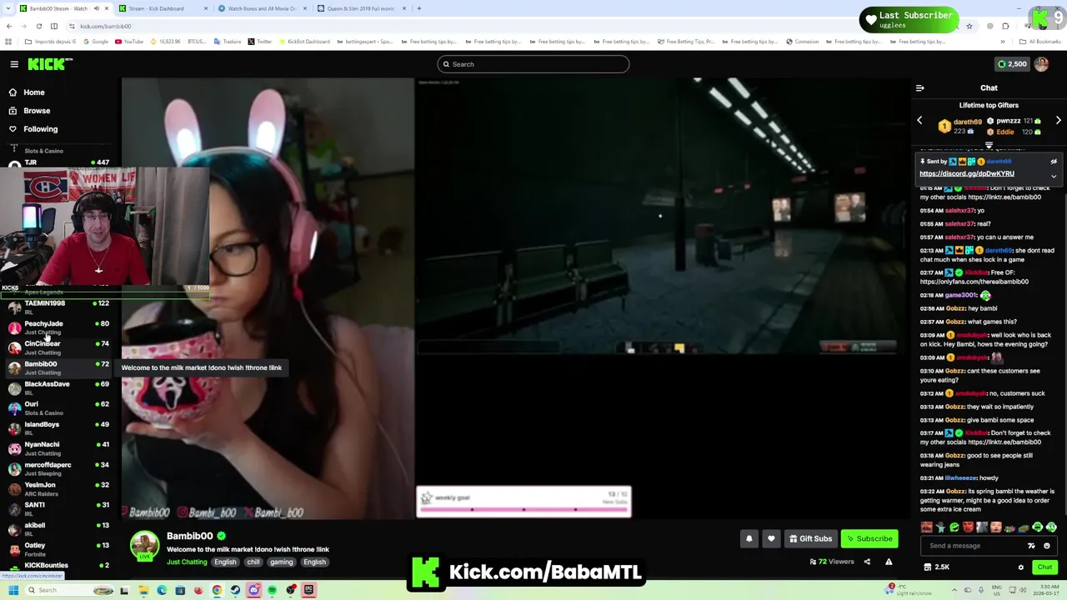1067x600 pixels.
Task: Click the Kick search field
Action: point(533,64)
